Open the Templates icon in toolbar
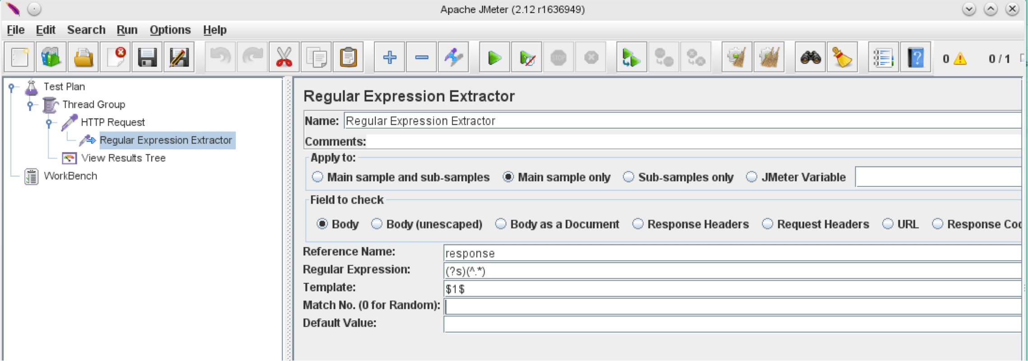This screenshot has height=361, width=1028. pyautogui.click(x=51, y=58)
